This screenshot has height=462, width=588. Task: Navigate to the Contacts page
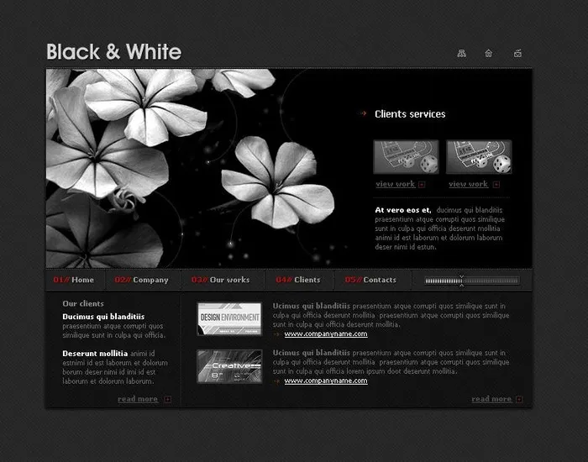[x=370, y=280]
